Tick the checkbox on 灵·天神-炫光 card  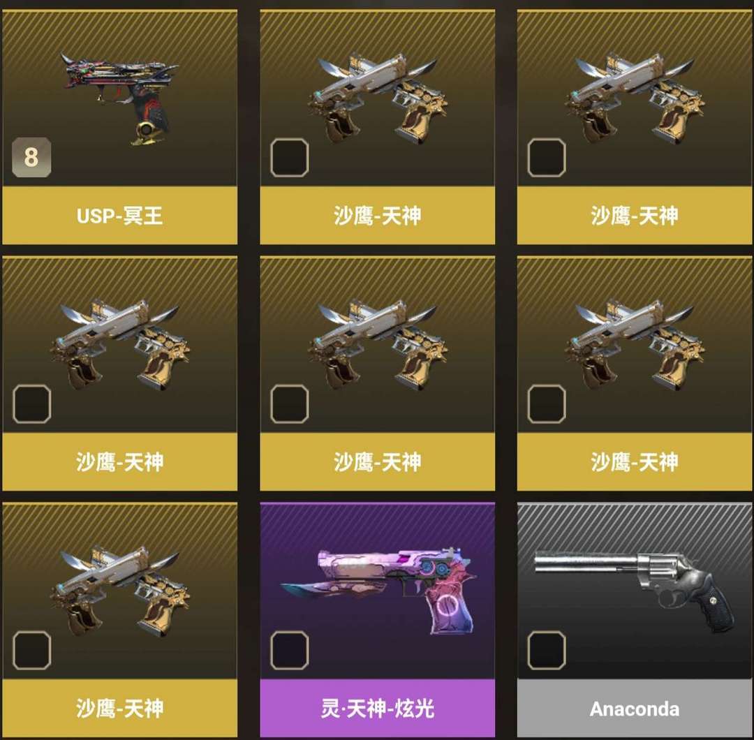[x=290, y=650]
